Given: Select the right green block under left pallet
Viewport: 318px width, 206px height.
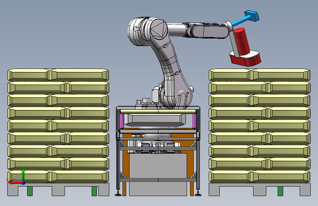Looking at the screenshot, I should 94,191.
